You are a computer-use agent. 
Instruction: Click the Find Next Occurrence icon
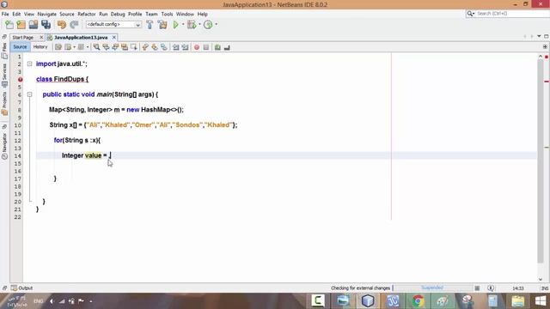click(115, 47)
